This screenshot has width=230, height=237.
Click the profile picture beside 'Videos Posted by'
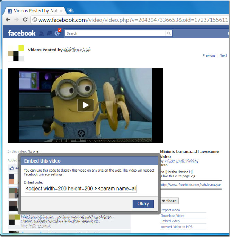[x=16, y=53]
